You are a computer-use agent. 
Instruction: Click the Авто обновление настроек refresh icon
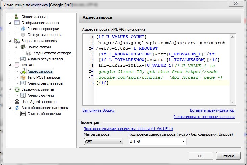pyautogui.click(x=17, y=108)
